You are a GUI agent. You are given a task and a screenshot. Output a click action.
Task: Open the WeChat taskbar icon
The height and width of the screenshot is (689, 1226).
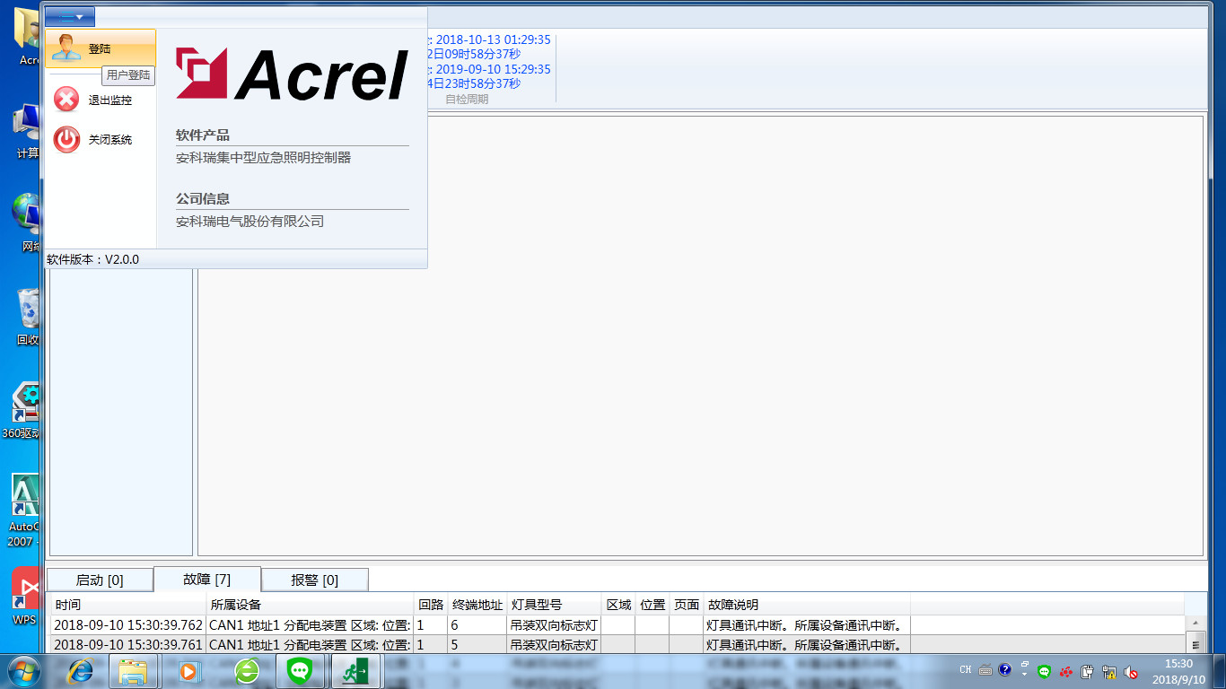(299, 670)
